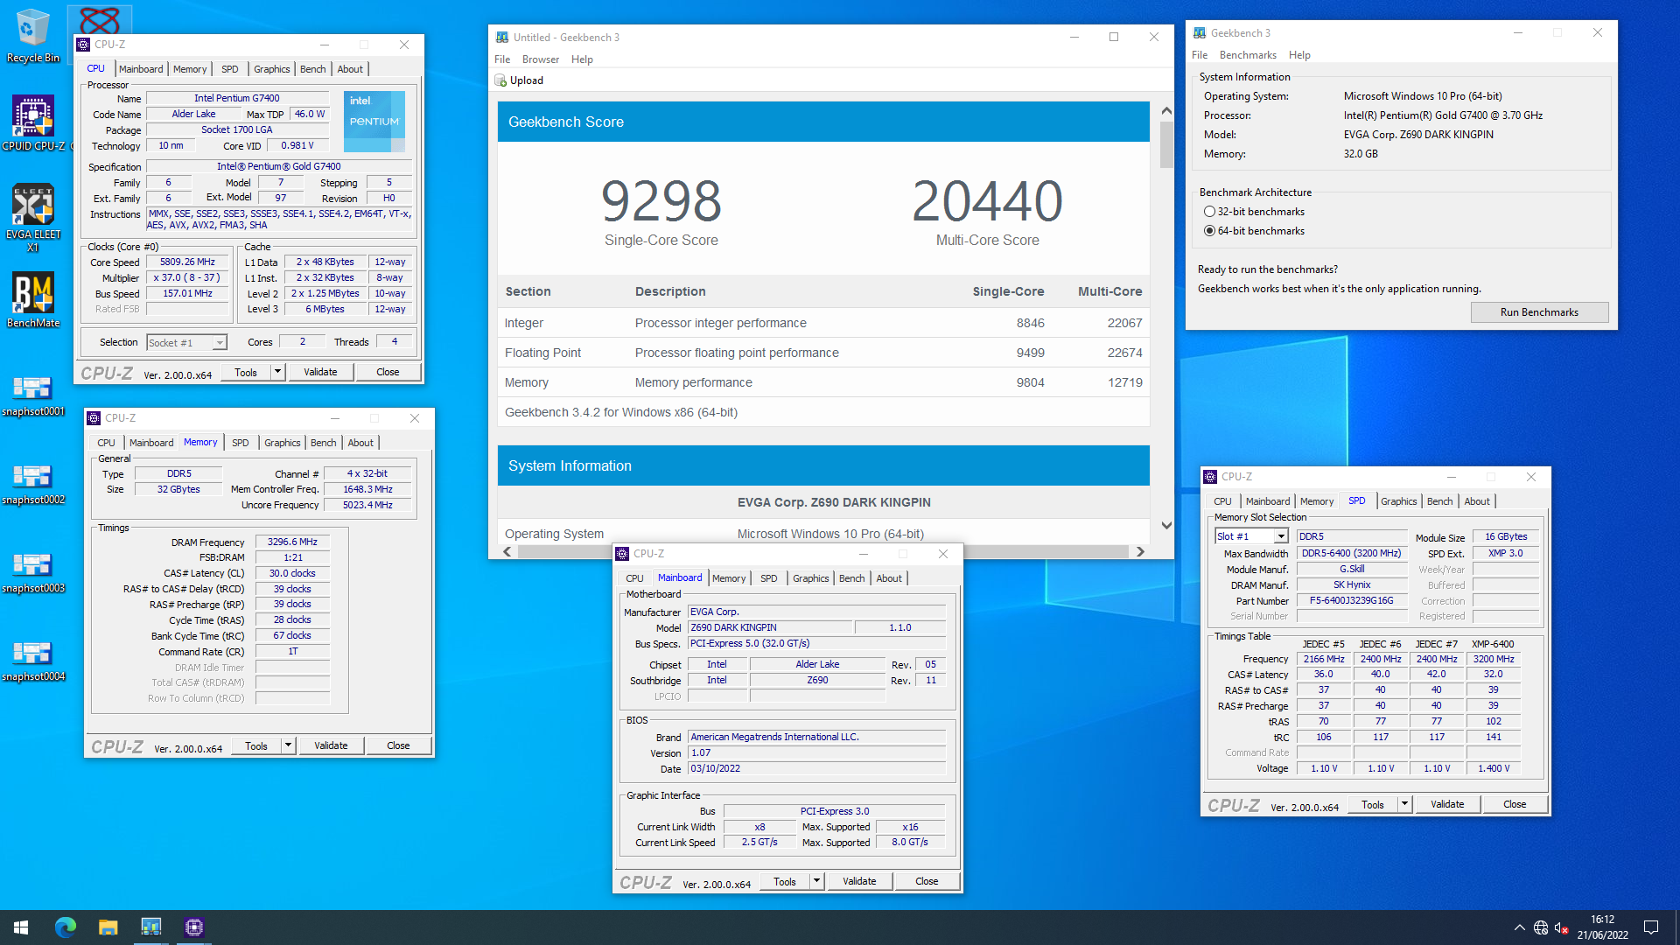Screen dimensions: 1680x945
Task: Click the CPU-Z Memory window title icon
Action: (94, 418)
